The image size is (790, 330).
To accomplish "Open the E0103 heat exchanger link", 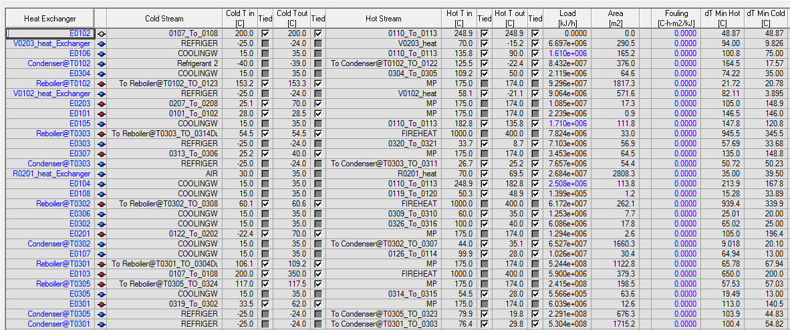I will click(x=80, y=274).
